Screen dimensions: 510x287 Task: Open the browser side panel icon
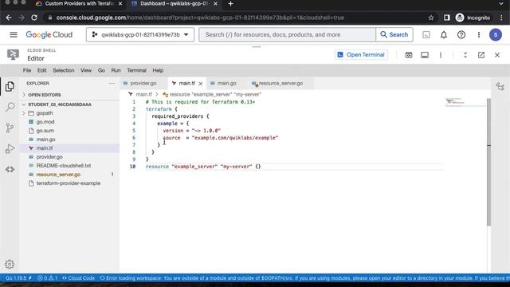point(446,18)
